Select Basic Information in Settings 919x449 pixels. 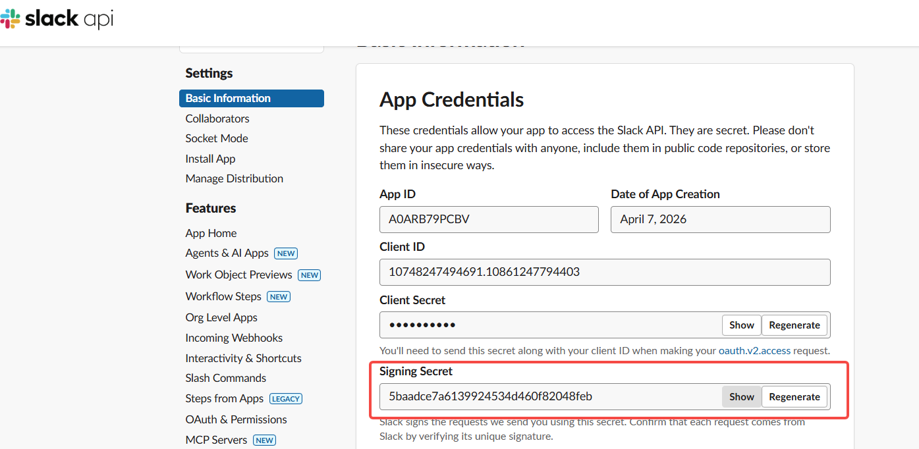[252, 98]
